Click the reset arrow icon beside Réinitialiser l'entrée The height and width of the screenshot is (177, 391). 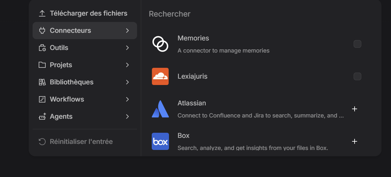click(x=42, y=141)
